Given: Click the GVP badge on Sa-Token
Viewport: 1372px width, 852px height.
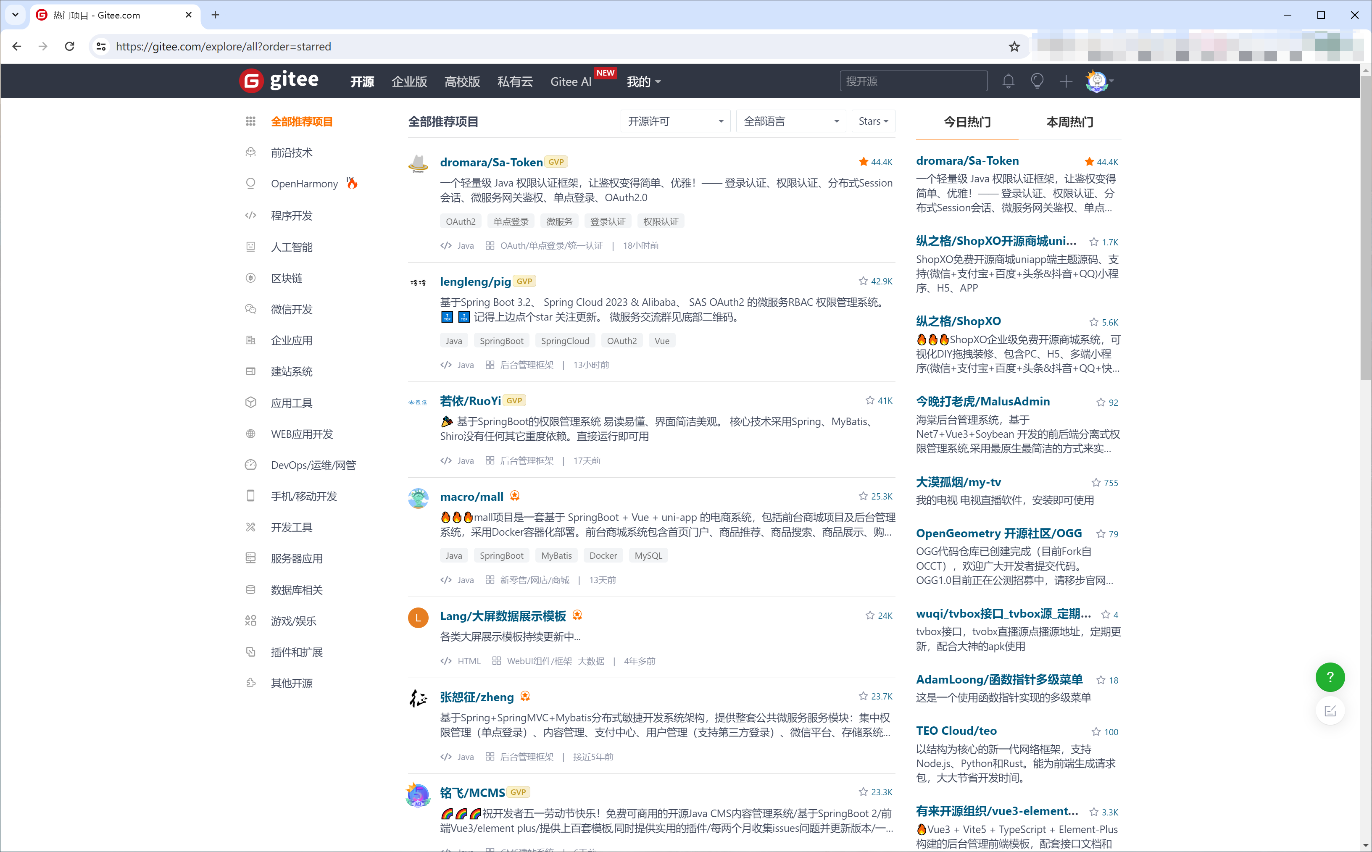Looking at the screenshot, I should pos(556,162).
